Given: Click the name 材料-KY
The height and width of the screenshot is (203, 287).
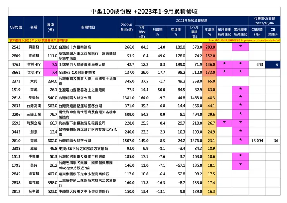Looking at the screenshot, I should coord(34,64).
